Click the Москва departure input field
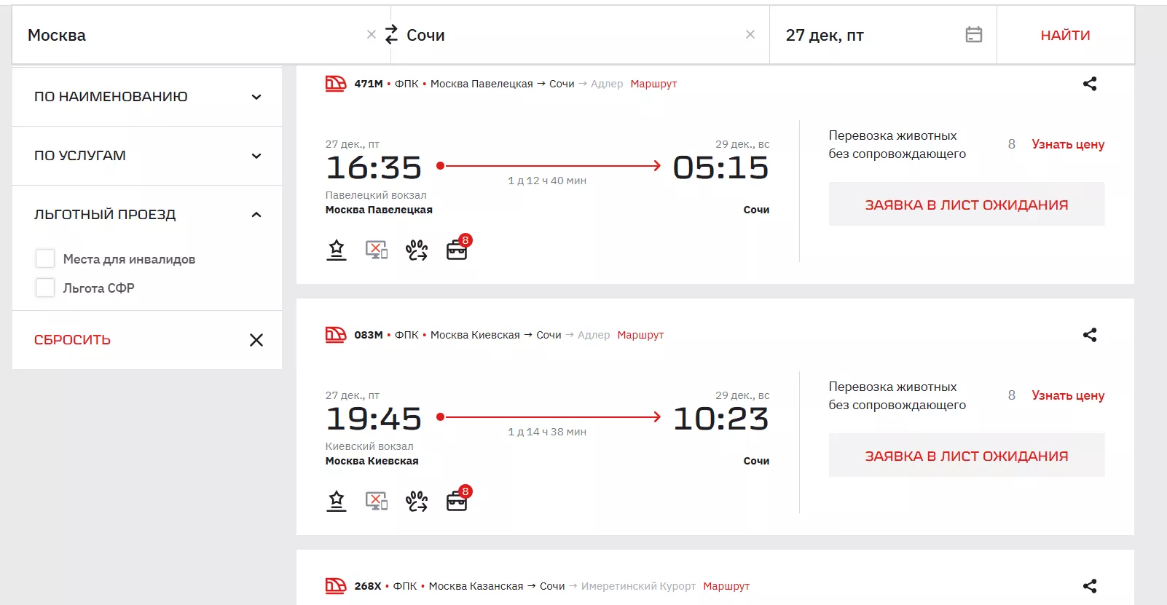1167x605 pixels. point(189,35)
